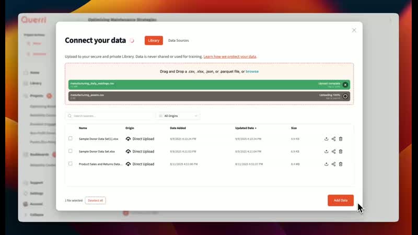Share the Sample Donor Data Set.xlsx file
Viewport: 418px width, 235px height.
pyautogui.click(x=333, y=151)
